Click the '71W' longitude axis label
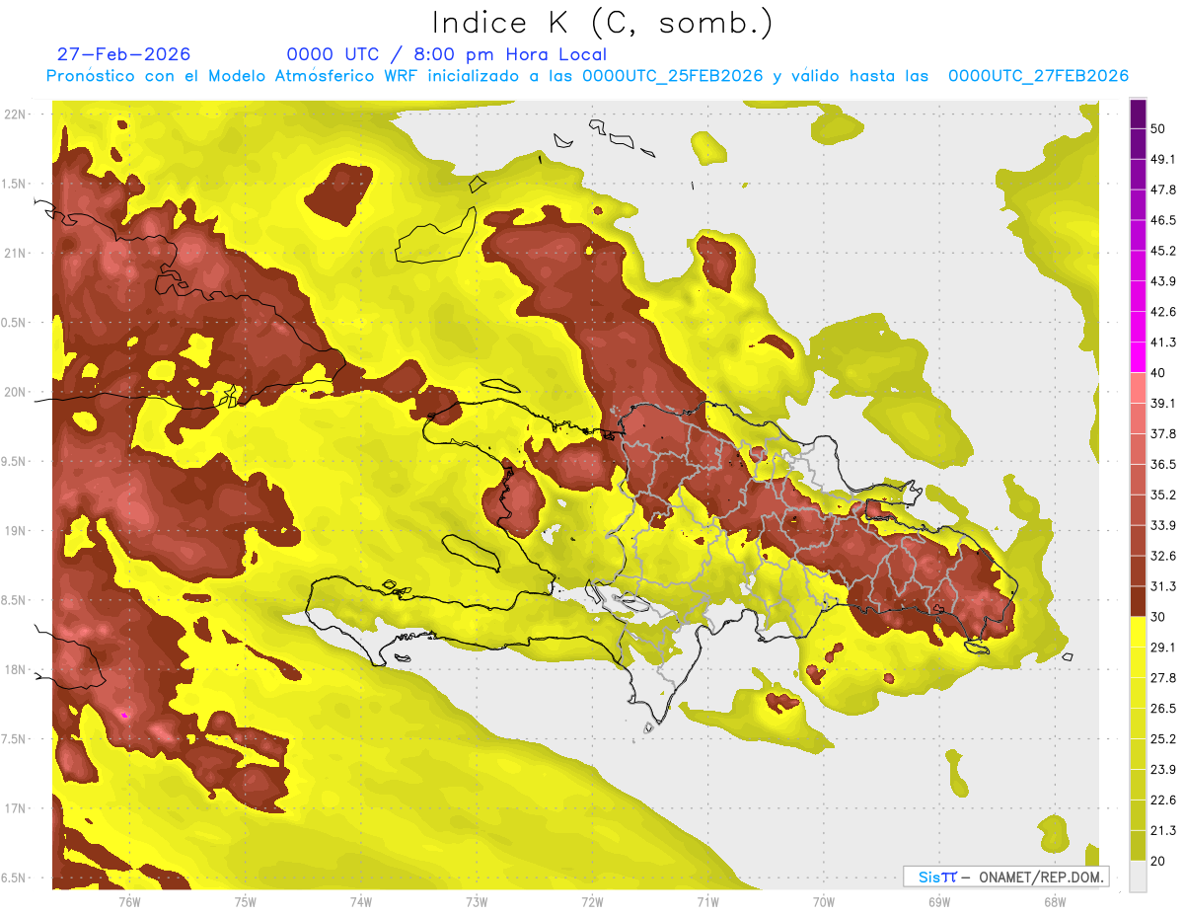1184x915 pixels. [707, 901]
